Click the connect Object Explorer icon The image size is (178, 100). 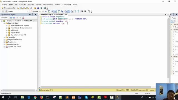(x=11, y=18)
